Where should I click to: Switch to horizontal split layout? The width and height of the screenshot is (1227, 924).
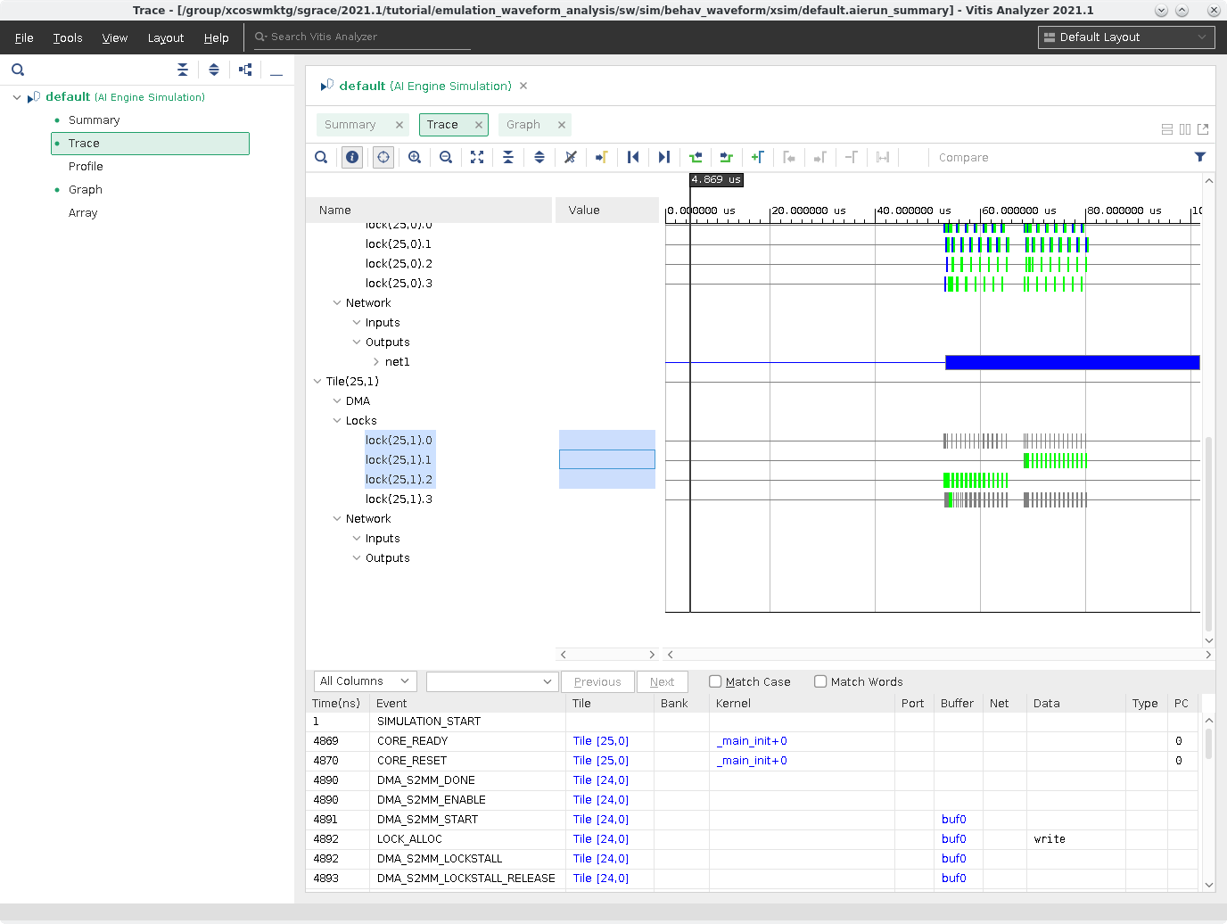click(x=1167, y=129)
